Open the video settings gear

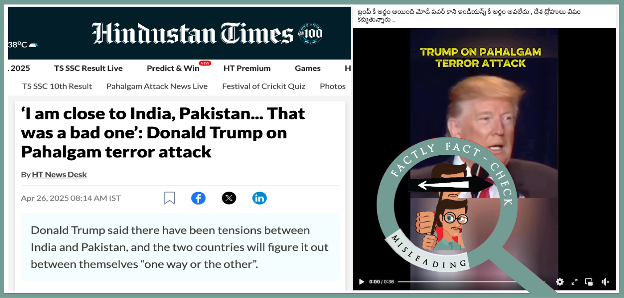tap(560, 282)
